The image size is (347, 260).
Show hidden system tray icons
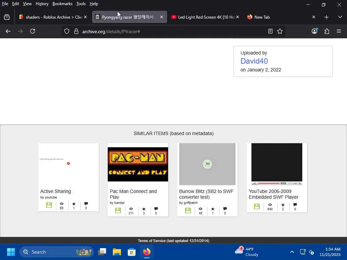[292, 252]
